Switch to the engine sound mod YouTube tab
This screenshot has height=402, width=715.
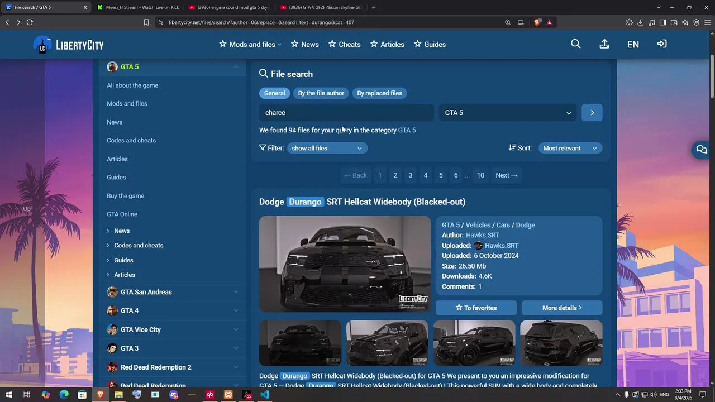pyautogui.click(x=229, y=7)
